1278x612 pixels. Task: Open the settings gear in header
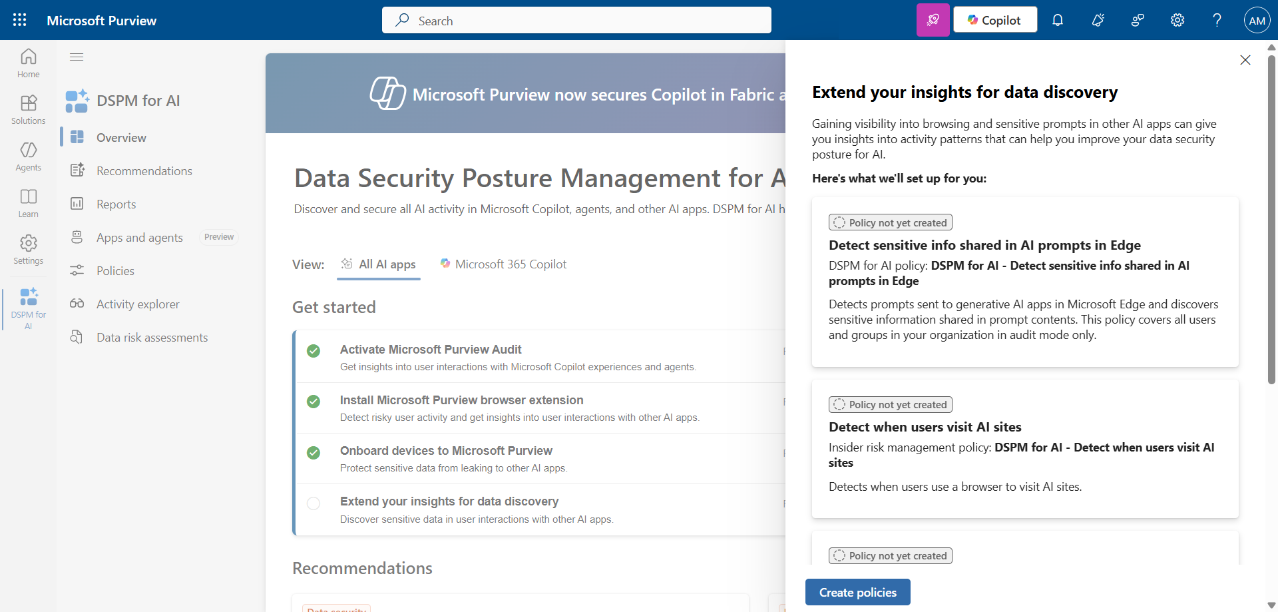[x=1177, y=20]
